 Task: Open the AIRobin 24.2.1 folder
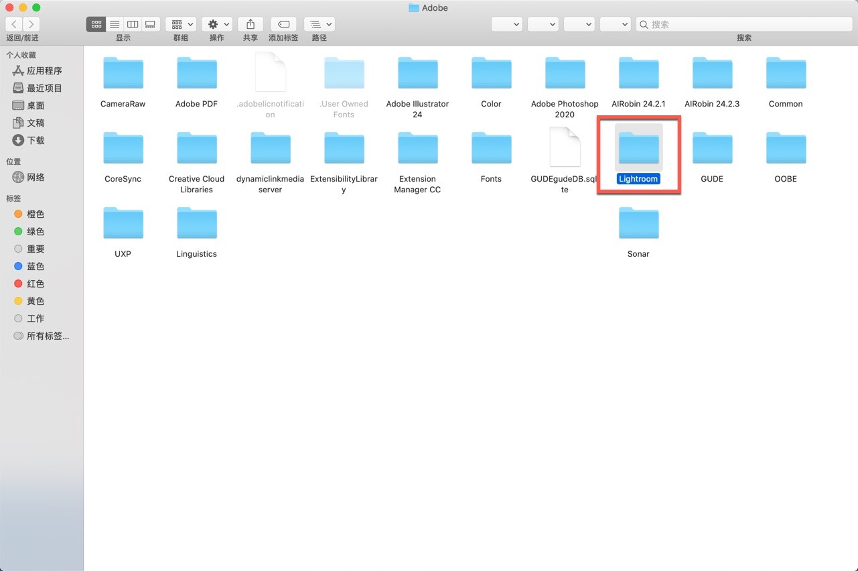pos(638,74)
